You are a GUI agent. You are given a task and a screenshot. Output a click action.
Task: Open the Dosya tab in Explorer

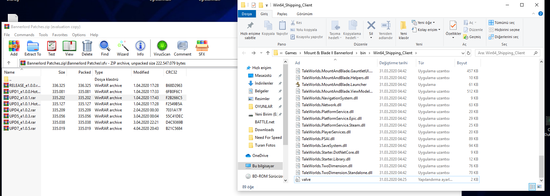(x=247, y=14)
